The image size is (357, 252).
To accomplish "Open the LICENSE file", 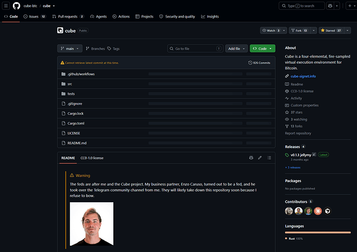I will pyautogui.click(x=73, y=133).
